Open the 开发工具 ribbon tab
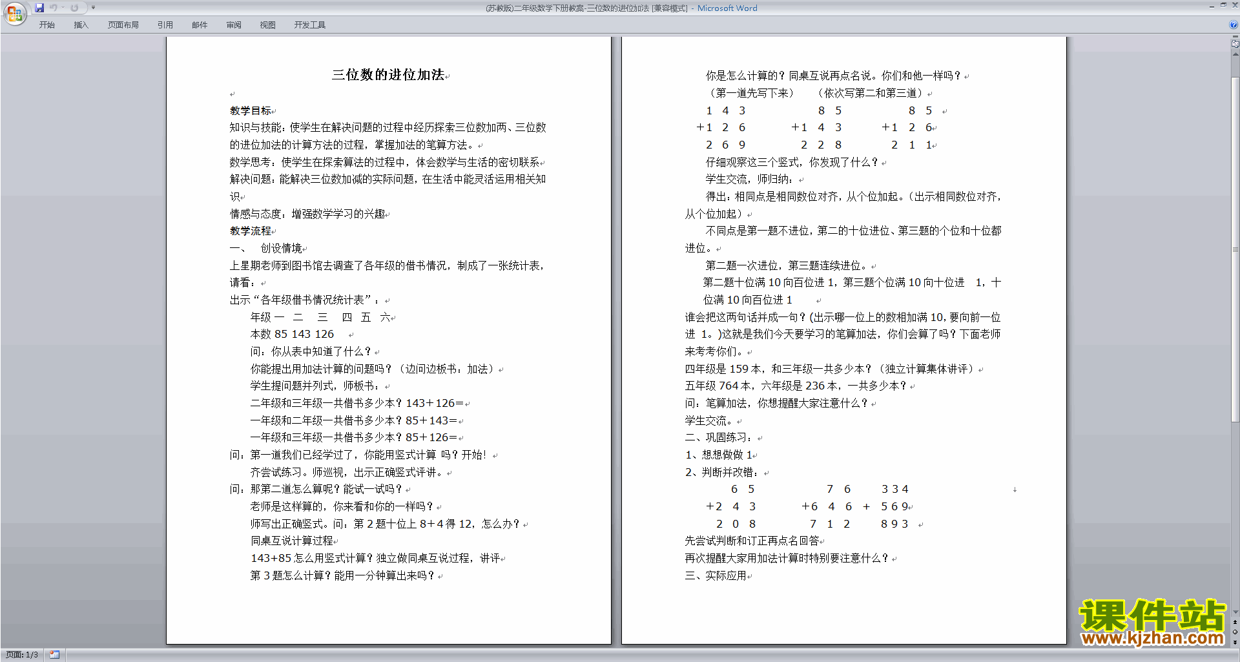Image resolution: width=1240 pixels, height=662 pixels. pos(310,25)
